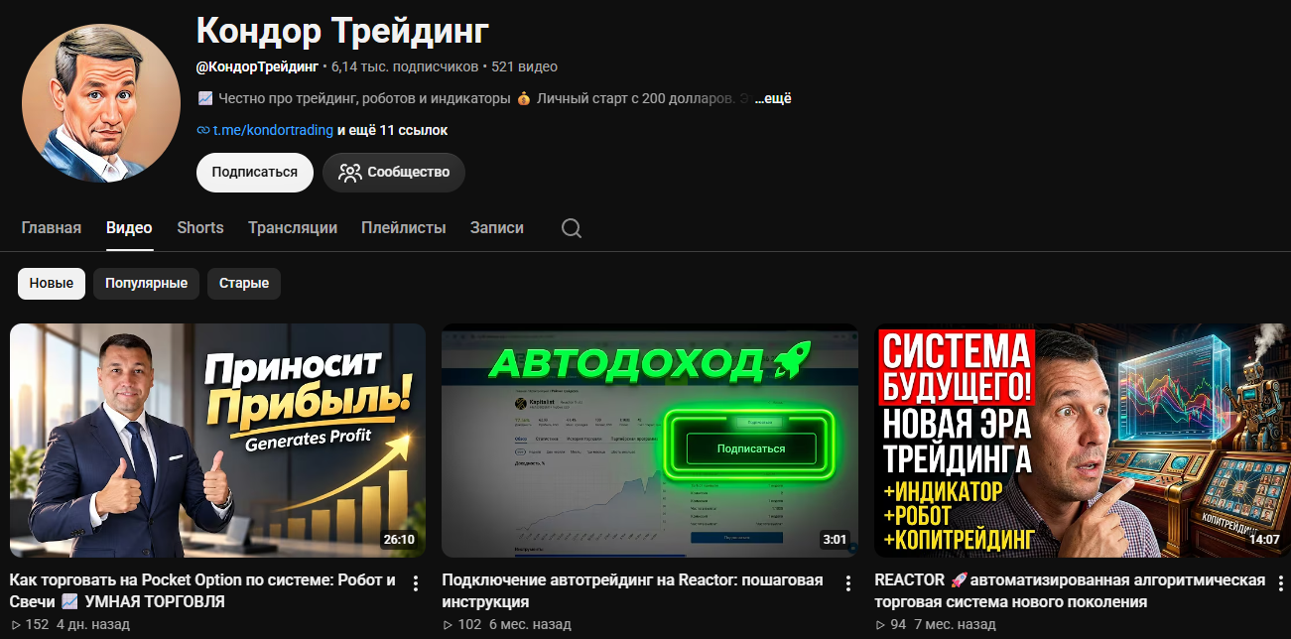The width and height of the screenshot is (1291, 639).
Task: Open title 'Подключение автотрейдинг на Reactor'
Action: [x=632, y=590]
